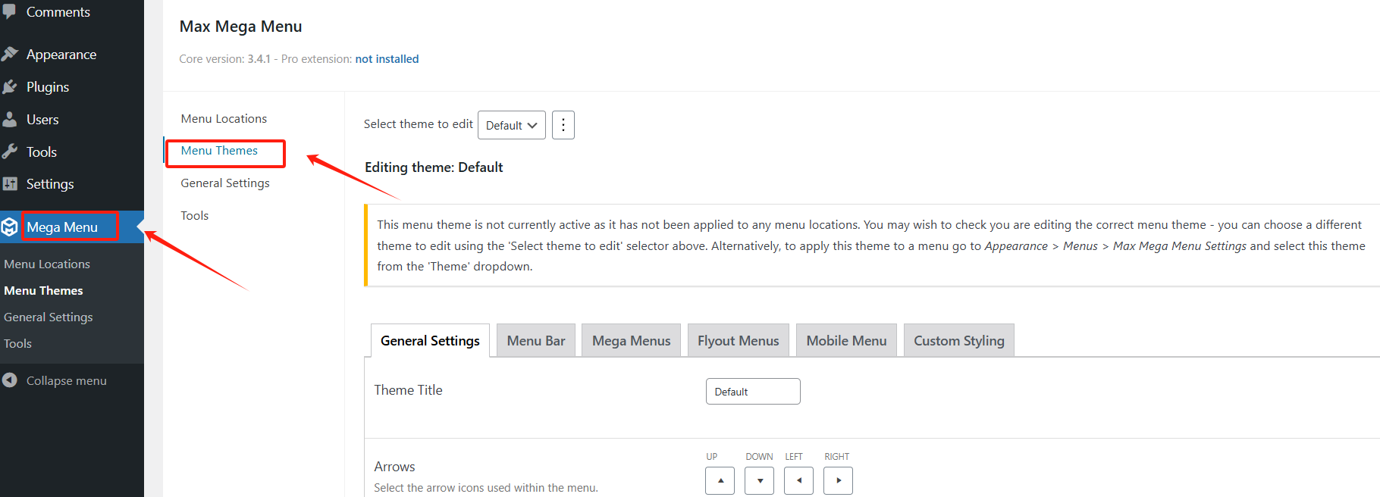Click the Plugins plug icon
The image size is (1380, 497).
tap(10, 87)
